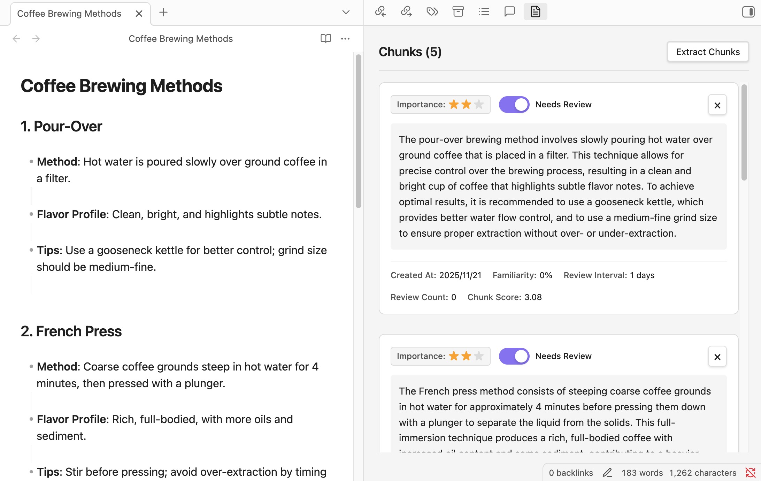Remove the pour-over chunk card
The image size is (761, 481).
point(717,105)
